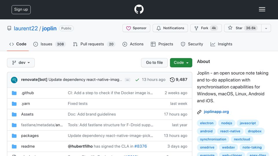Visit the joplinapp.org website link

(216, 112)
